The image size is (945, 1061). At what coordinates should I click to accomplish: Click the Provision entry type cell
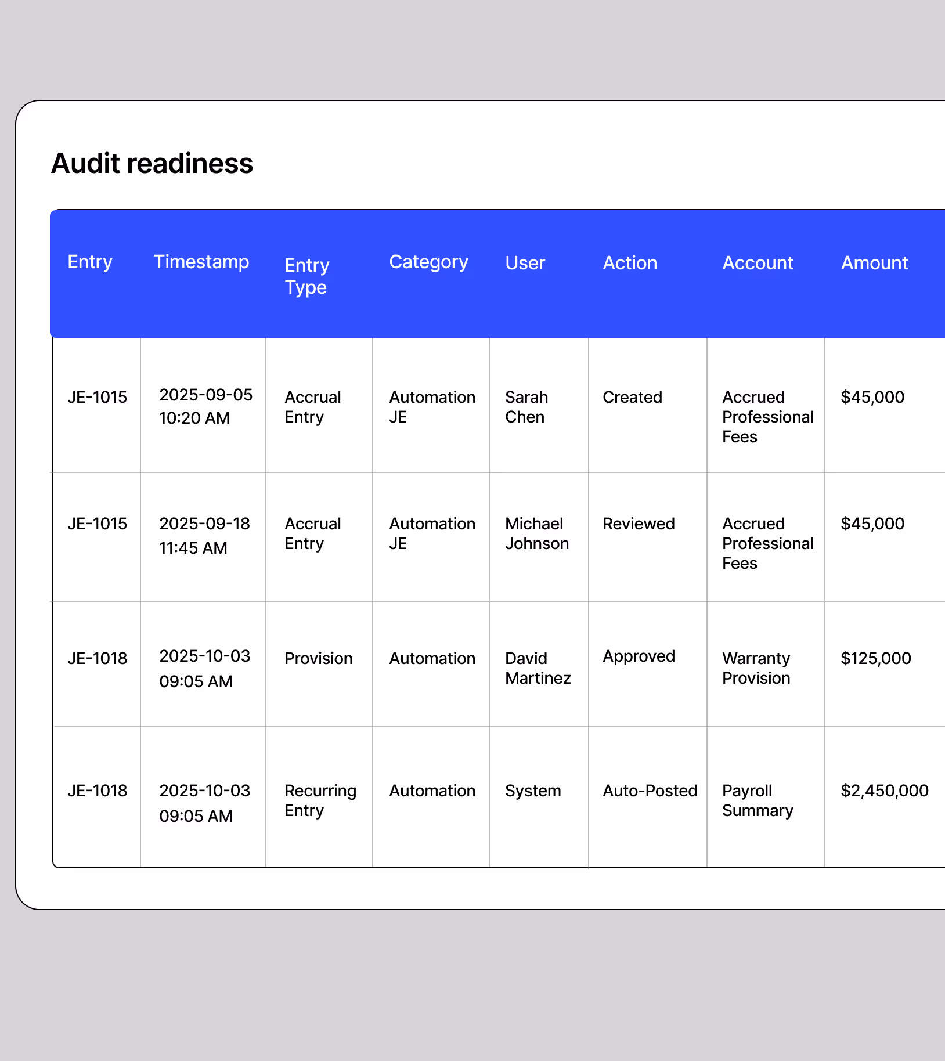[319, 658]
